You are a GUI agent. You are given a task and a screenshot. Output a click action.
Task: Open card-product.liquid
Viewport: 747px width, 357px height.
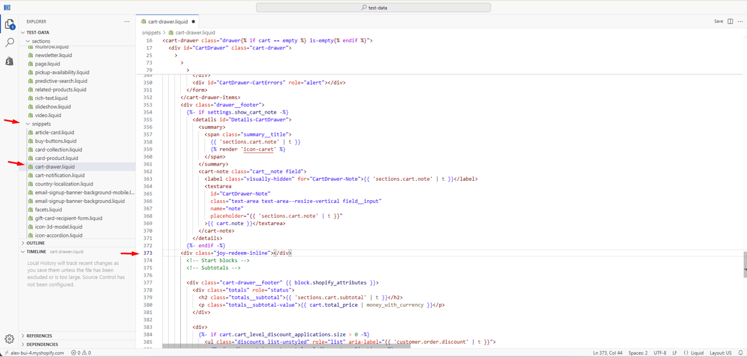click(57, 158)
